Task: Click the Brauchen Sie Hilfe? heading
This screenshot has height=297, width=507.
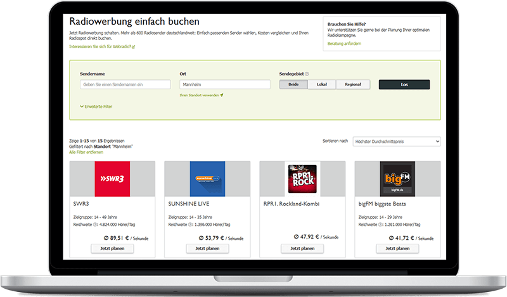Action: [x=347, y=24]
